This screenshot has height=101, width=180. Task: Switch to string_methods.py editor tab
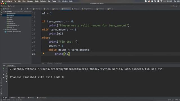pos(88,9)
